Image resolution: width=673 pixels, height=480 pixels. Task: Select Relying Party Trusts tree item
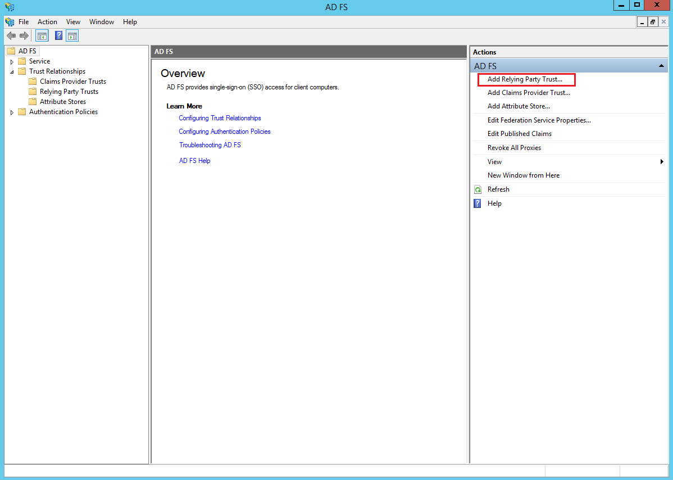point(69,92)
